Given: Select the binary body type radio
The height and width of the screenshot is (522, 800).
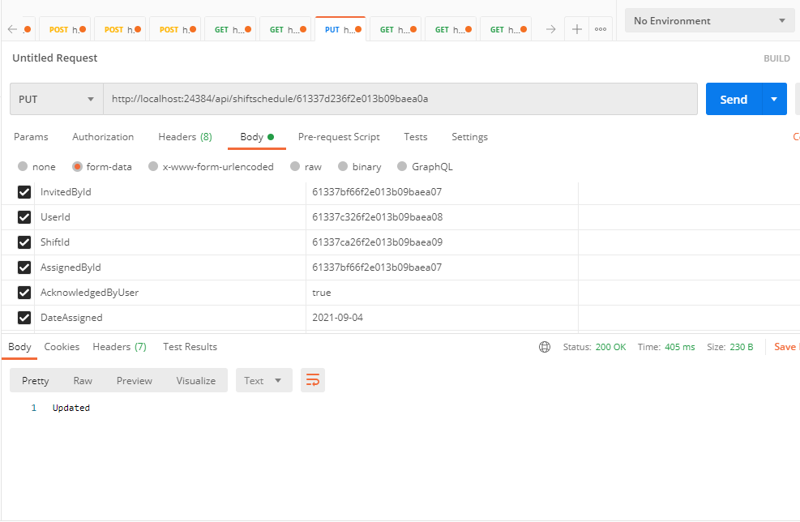Looking at the screenshot, I should point(343,166).
